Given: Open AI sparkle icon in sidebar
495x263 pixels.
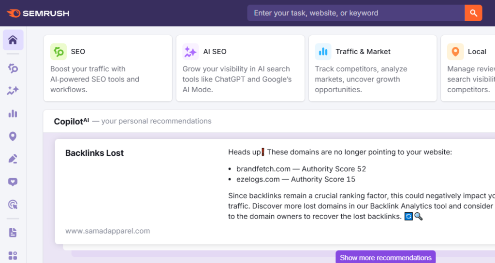Looking at the screenshot, I should coord(13,91).
